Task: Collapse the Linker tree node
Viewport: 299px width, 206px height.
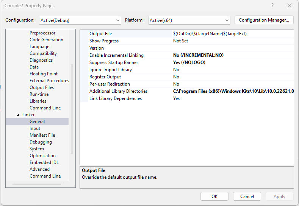Action: pyautogui.click(x=18, y=115)
